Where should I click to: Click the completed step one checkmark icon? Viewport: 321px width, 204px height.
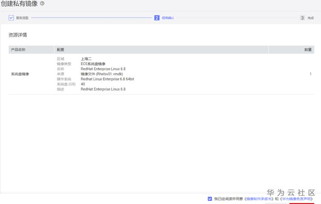(x=11, y=18)
